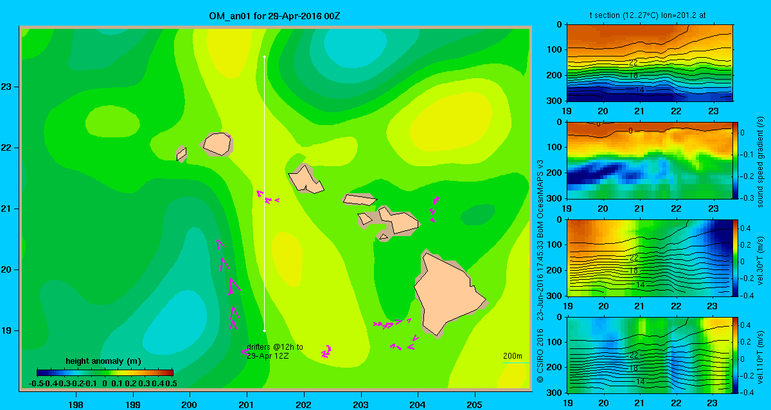Click the top endpoint of the white section line
The image size is (771, 410).
[x=265, y=57]
